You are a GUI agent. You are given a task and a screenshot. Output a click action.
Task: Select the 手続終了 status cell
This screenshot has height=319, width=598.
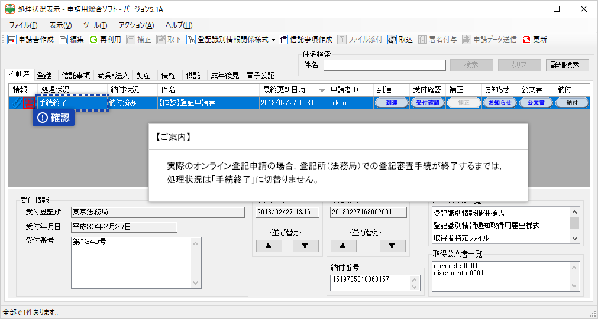(x=72, y=103)
